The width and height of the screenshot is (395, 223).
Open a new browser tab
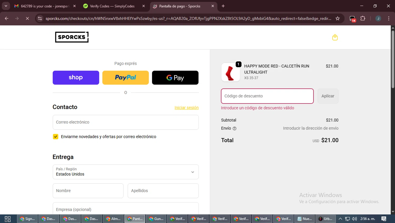pyautogui.click(x=223, y=6)
